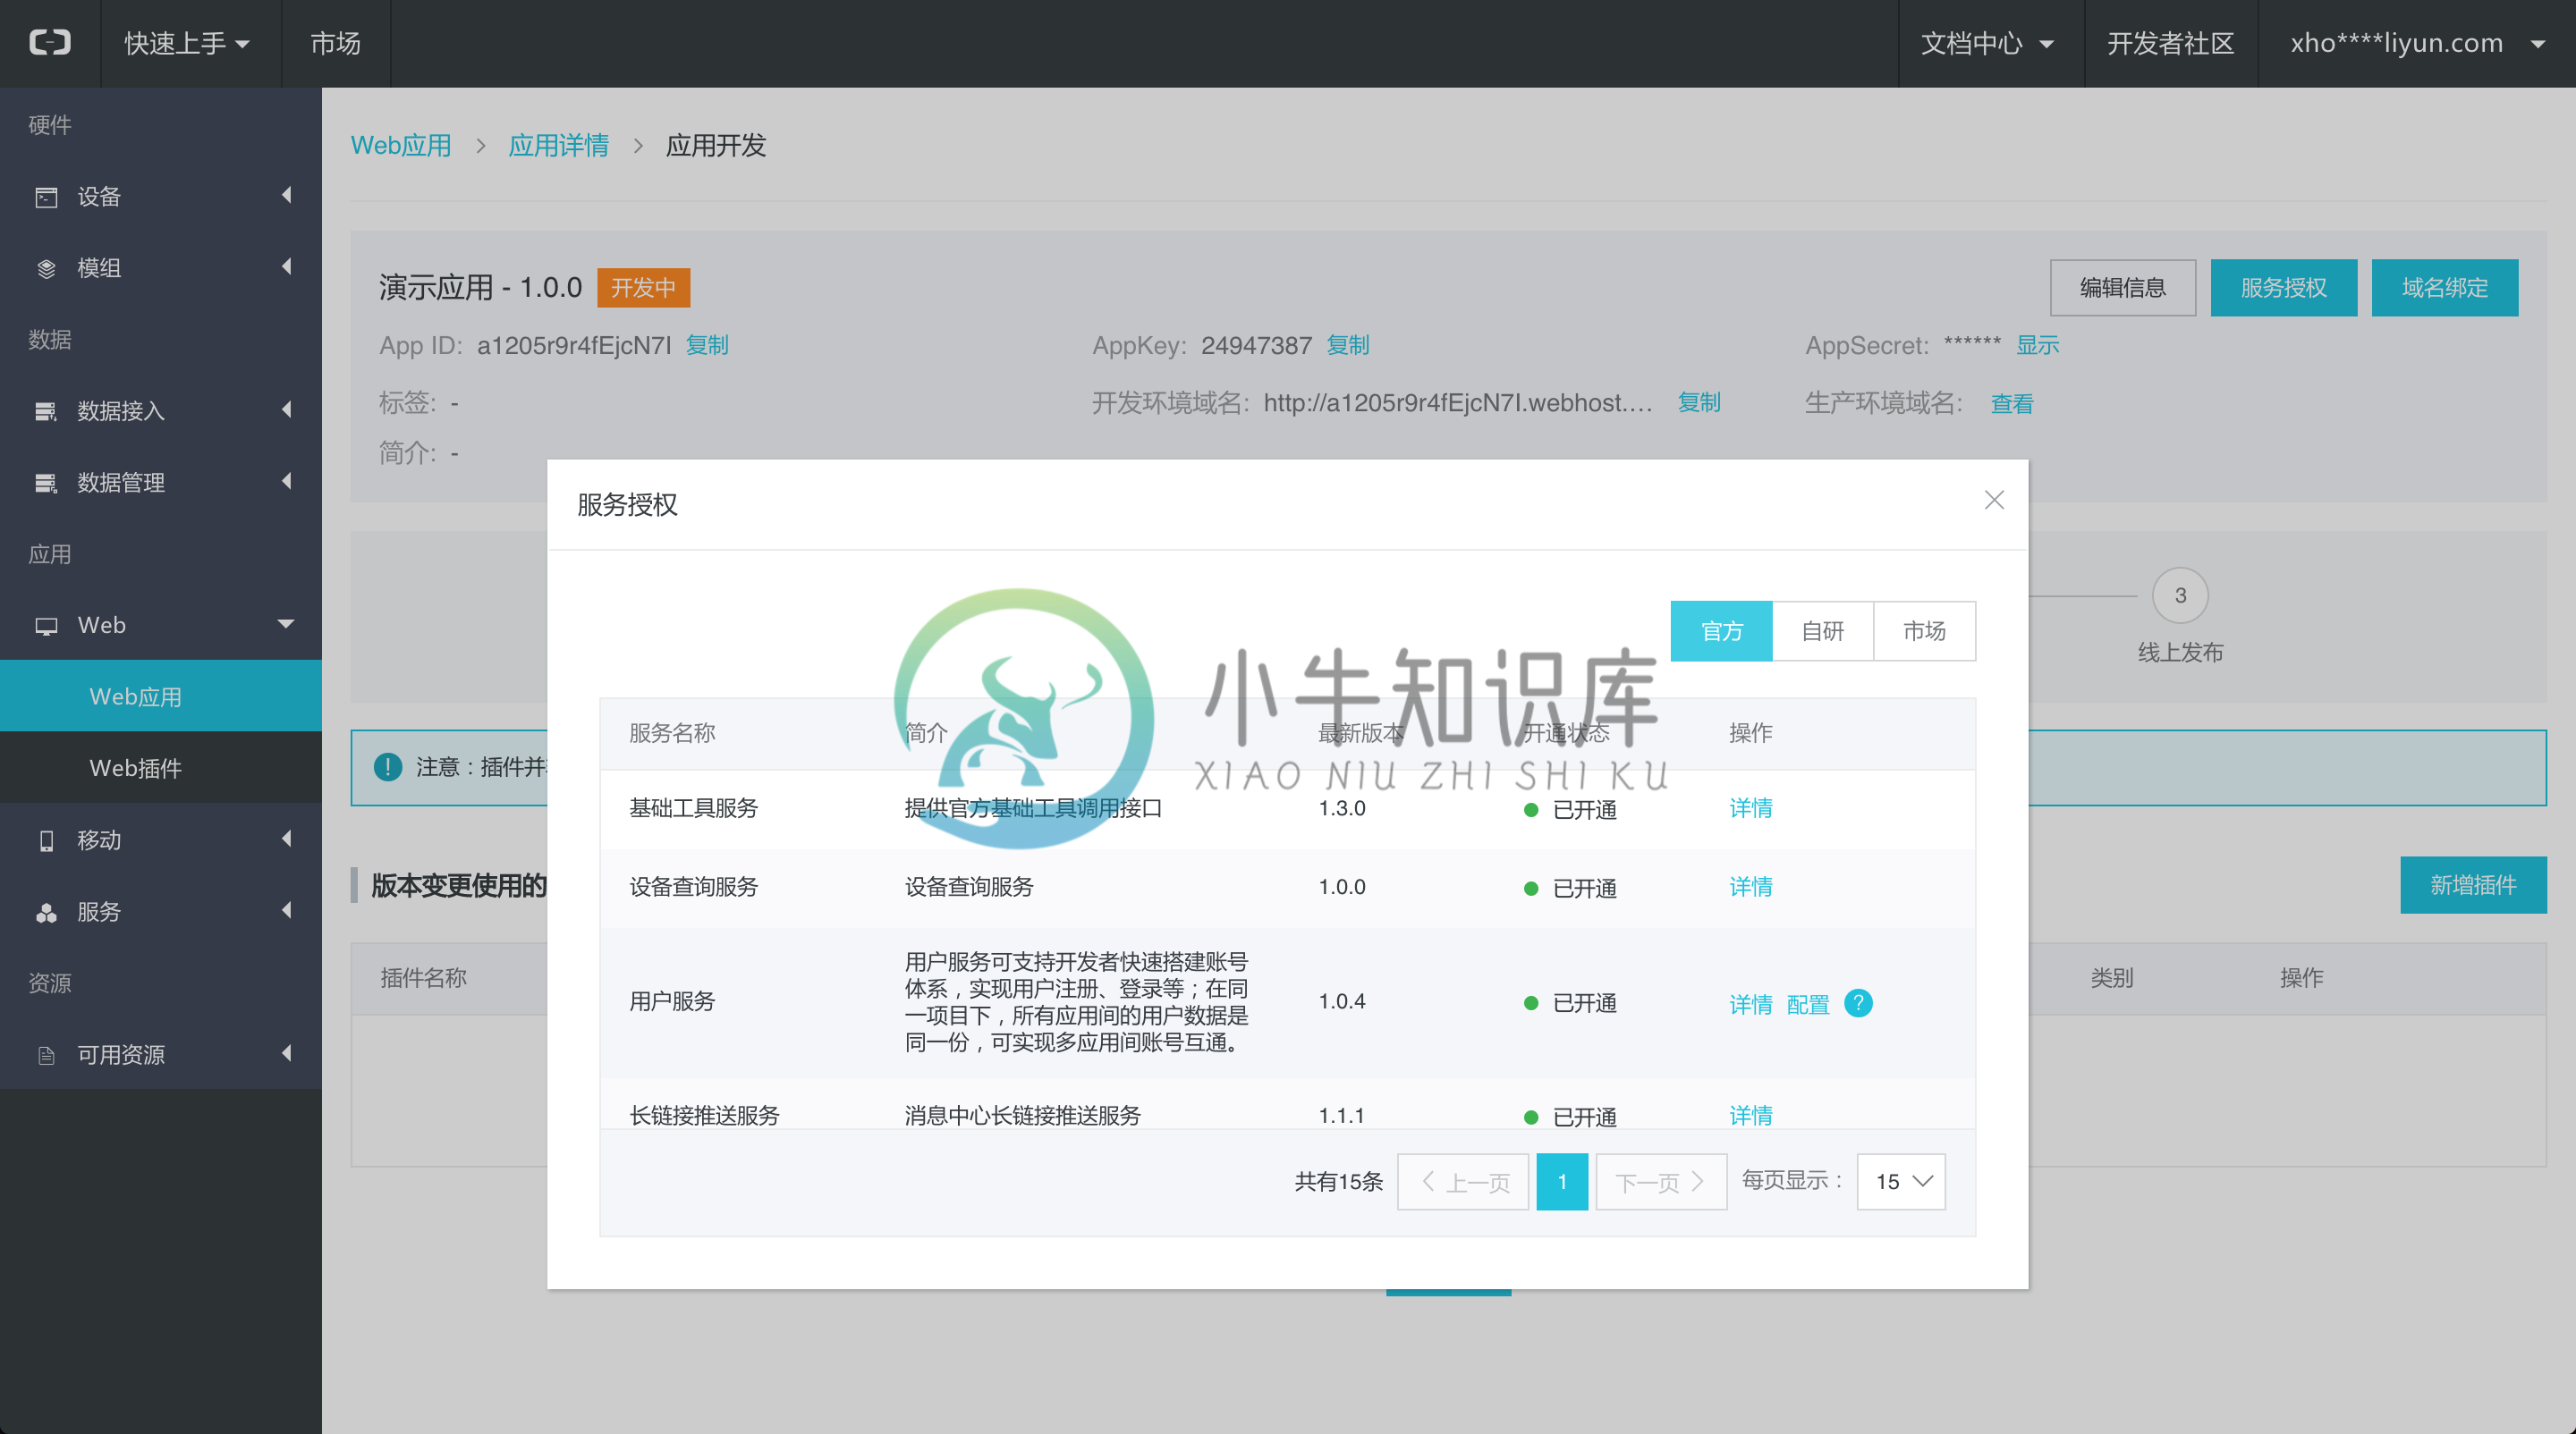Open 详情 for 设备查询服务
The image size is (2576, 1434).
1751,888
